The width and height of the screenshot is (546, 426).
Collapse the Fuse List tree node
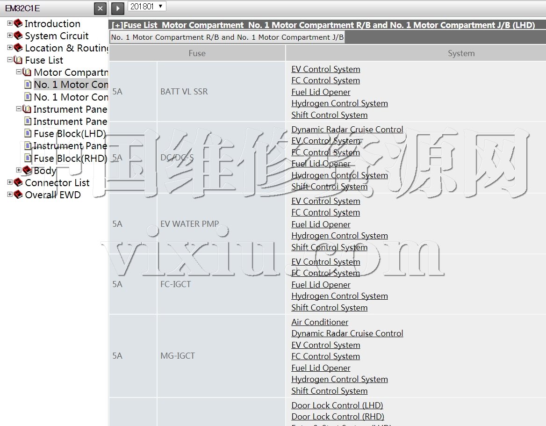(10, 60)
